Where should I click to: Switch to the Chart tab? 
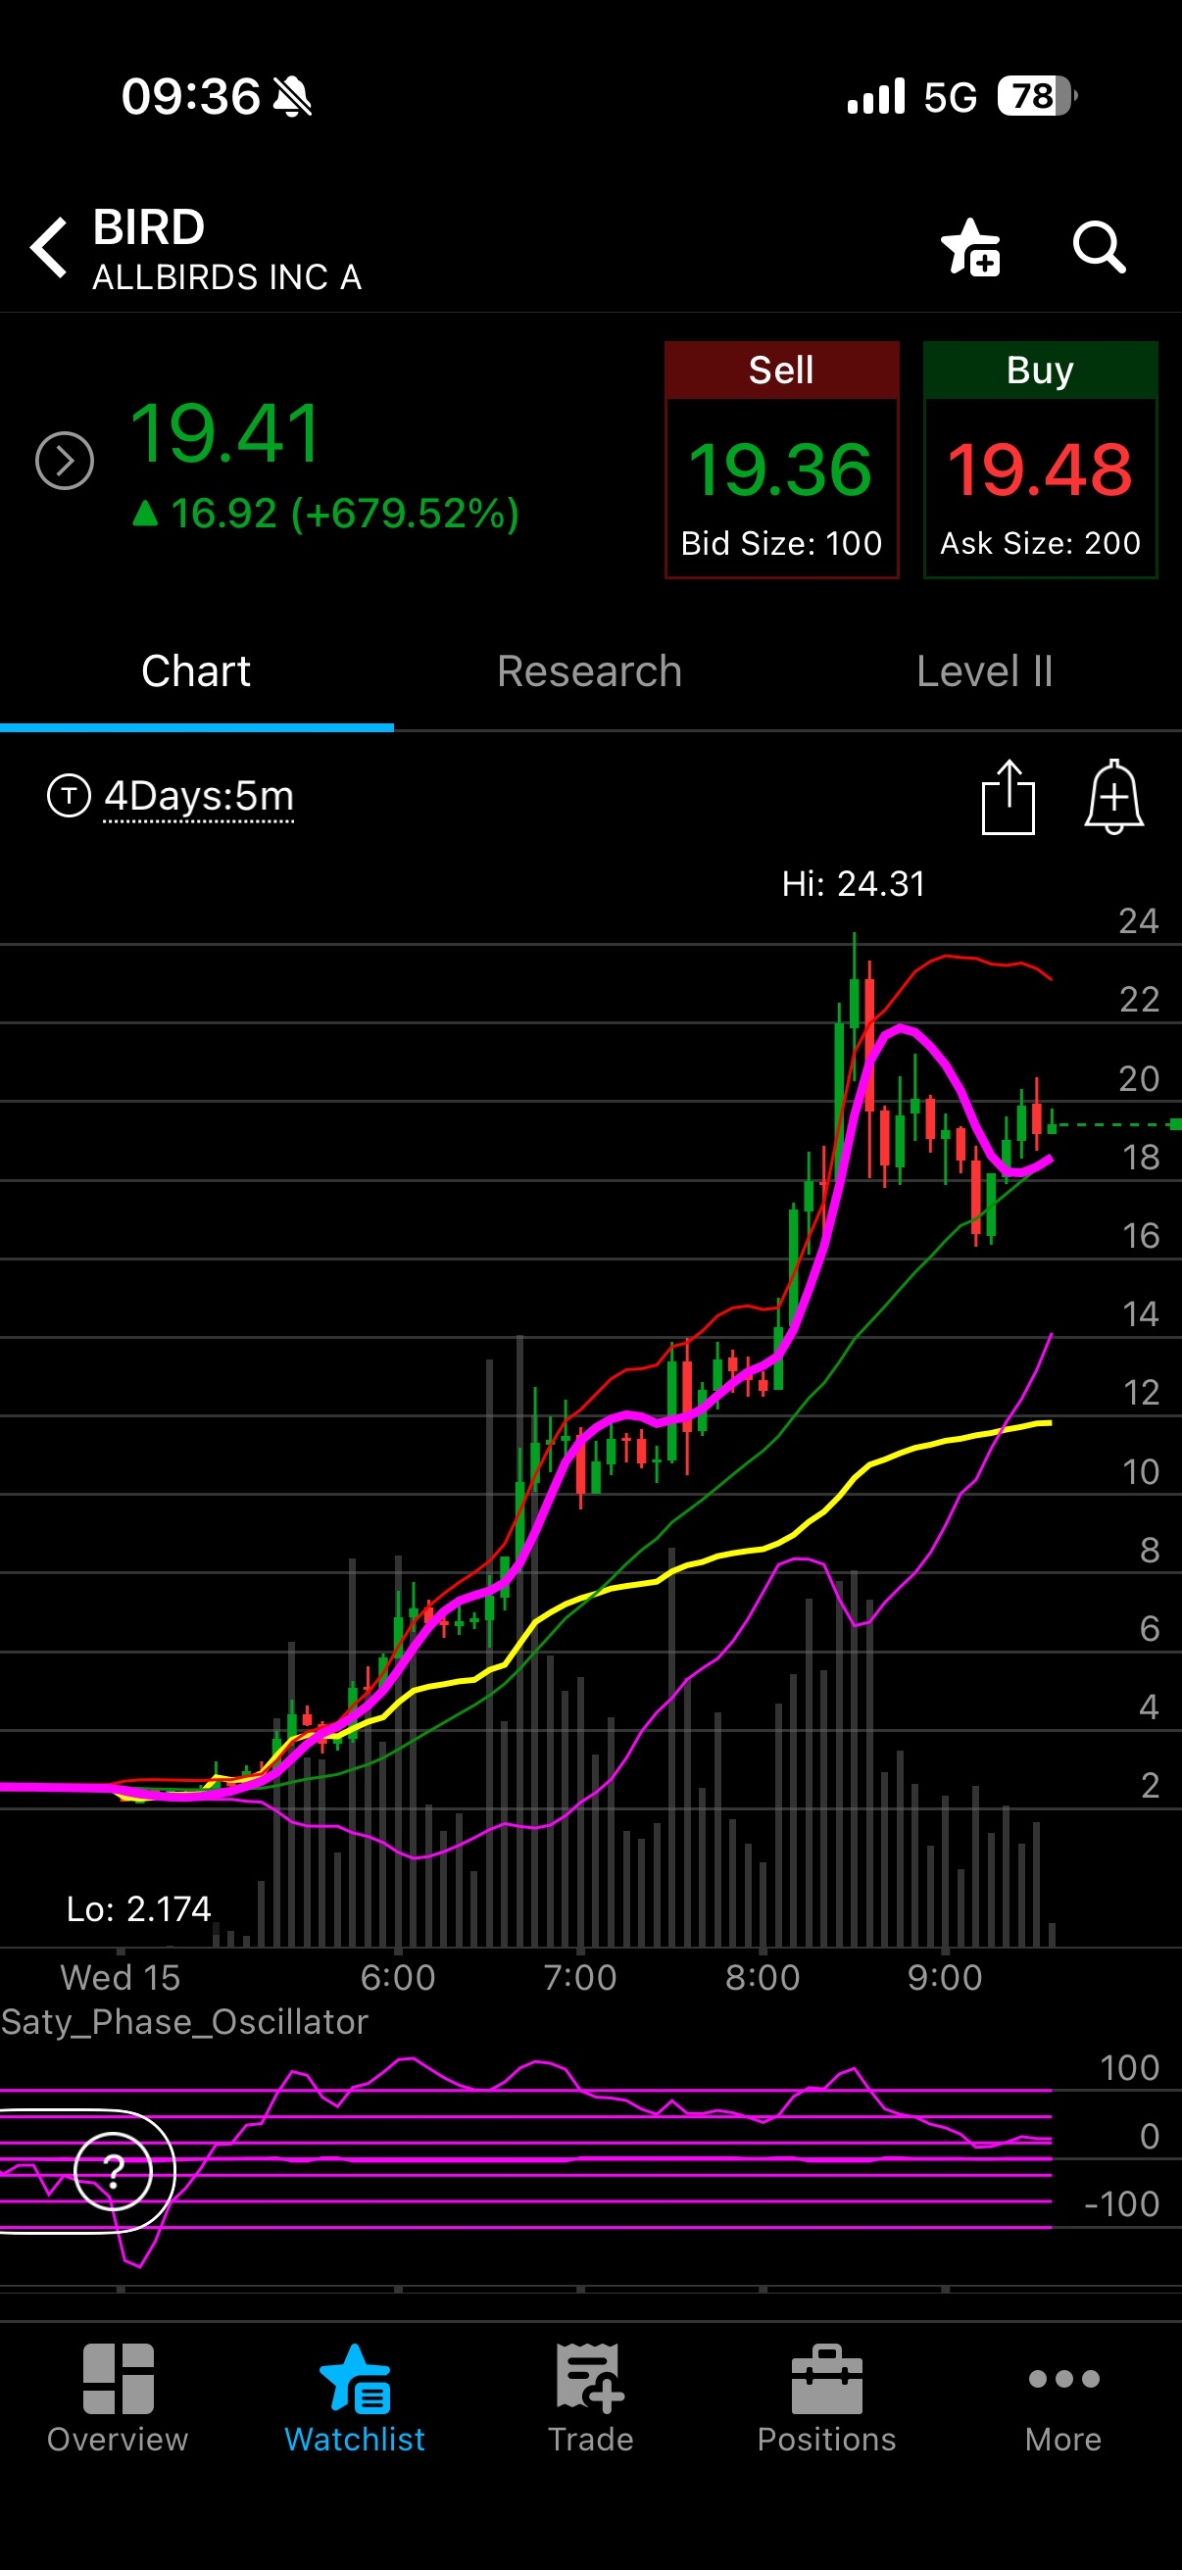click(196, 671)
